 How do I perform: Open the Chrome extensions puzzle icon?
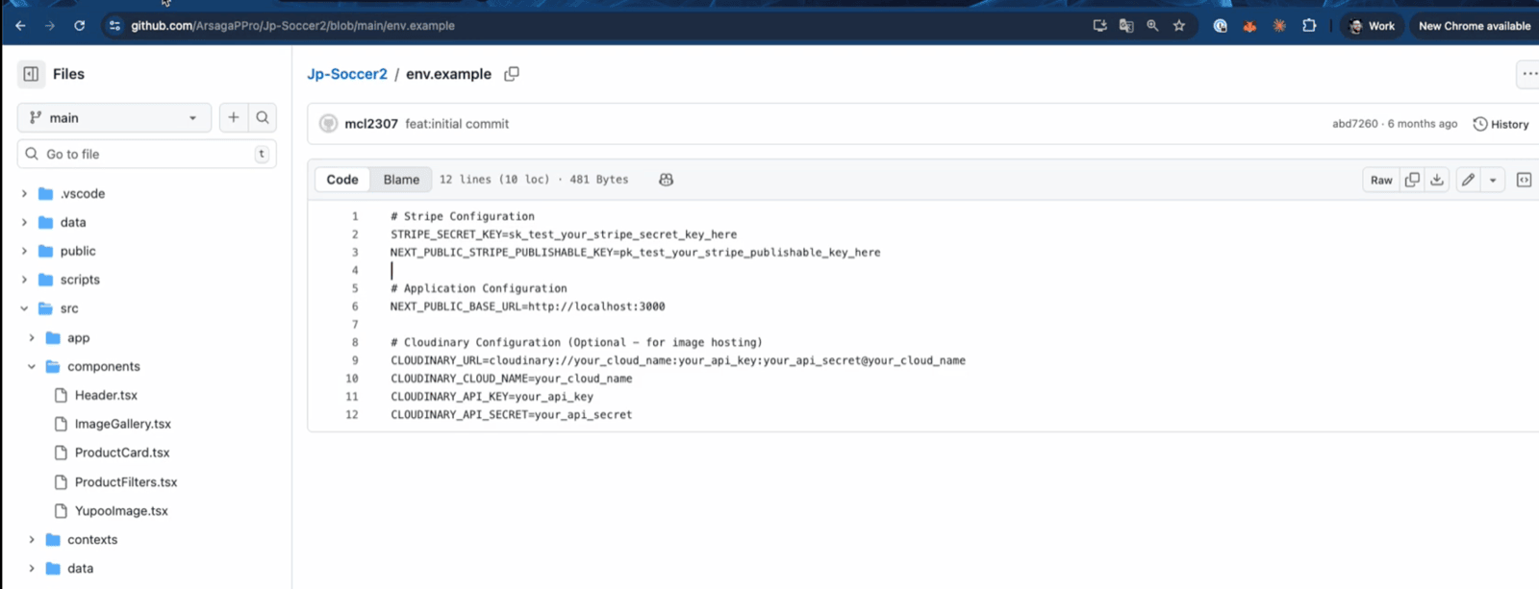click(1309, 26)
